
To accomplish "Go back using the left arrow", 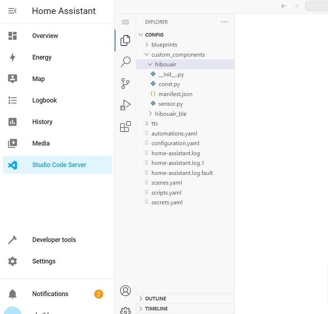I will pos(284,6).
